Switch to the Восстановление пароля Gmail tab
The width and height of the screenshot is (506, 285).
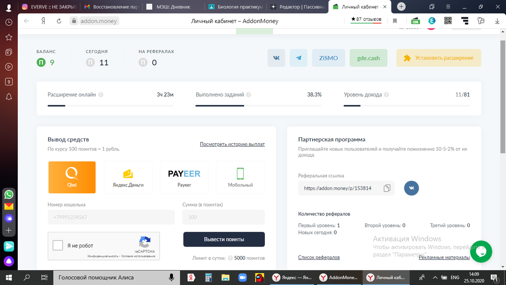coord(110,7)
